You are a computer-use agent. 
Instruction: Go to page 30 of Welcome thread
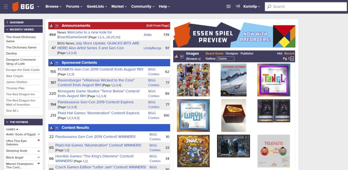[x=117, y=37]
